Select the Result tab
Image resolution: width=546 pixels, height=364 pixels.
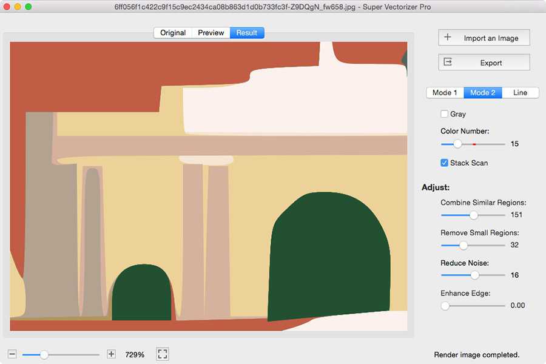(x=247, y=33)
